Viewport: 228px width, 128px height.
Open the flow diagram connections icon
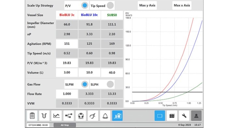[x=69, y=116]
